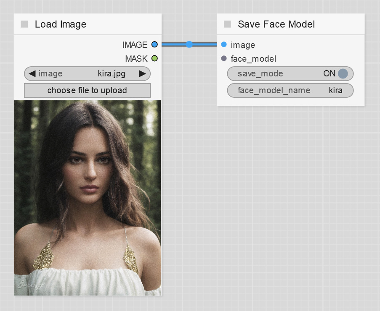
Task: Click the face_model input socket
Action: [224, 58]
